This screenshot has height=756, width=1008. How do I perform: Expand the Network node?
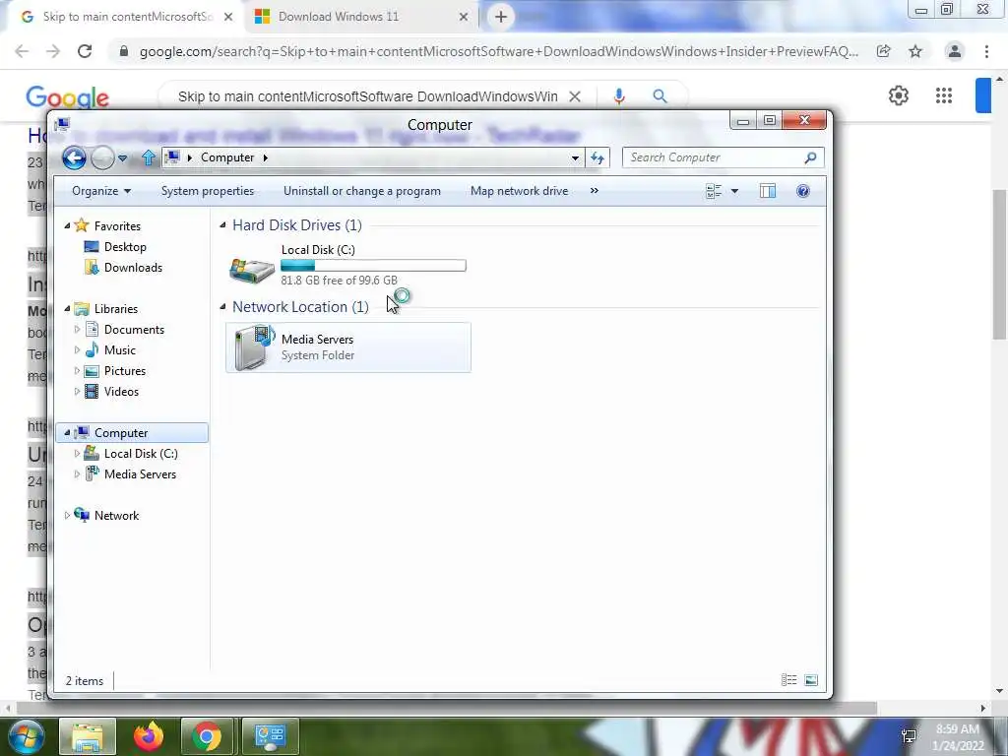pyautogui.click(x=67, y=516)
